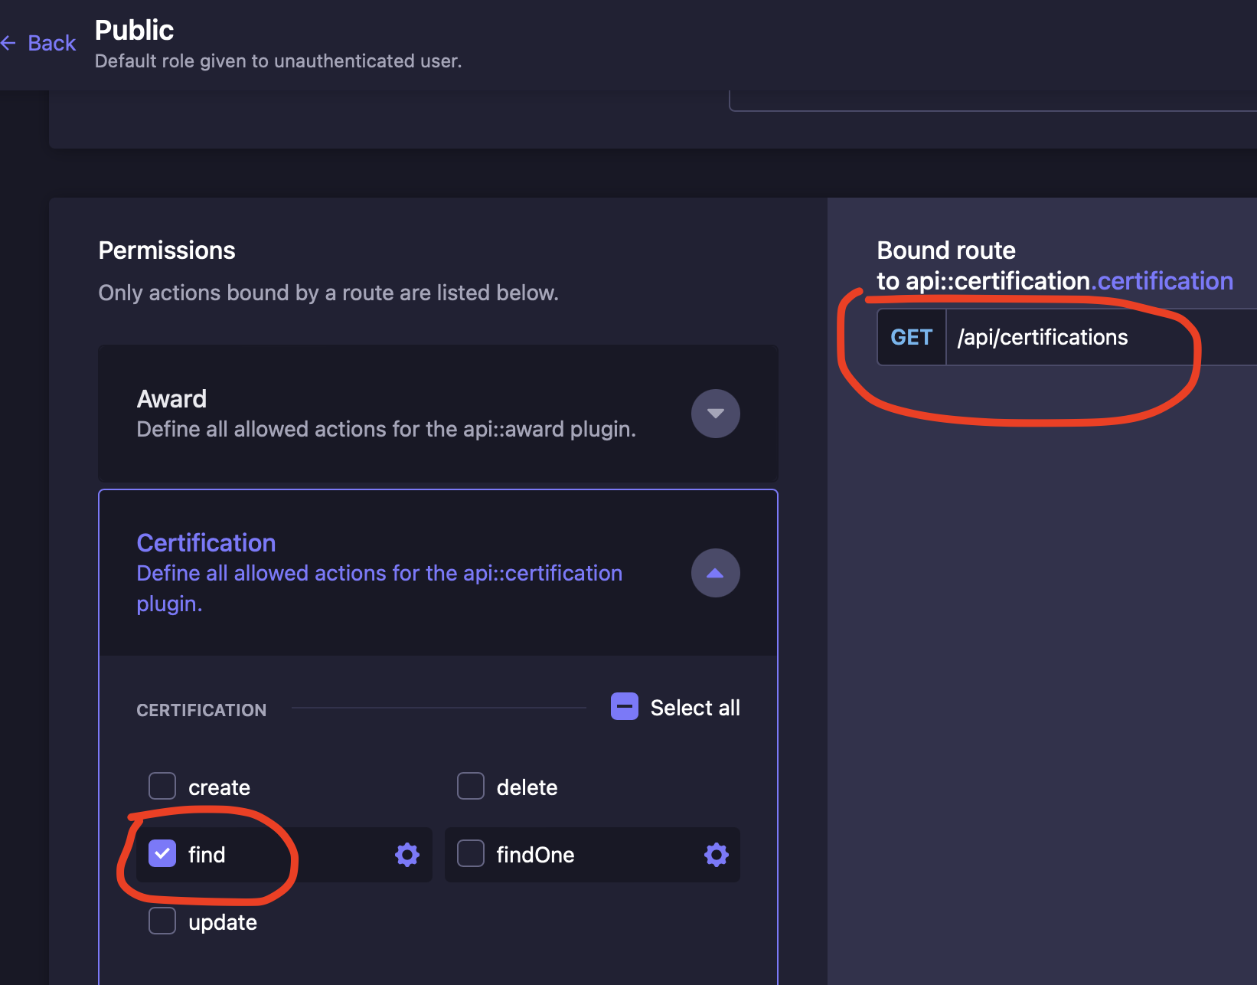This screenshot has width=1257, height=985.
Task: Click the back arrow icon next to Back
Action: pyautogui.click(x=10, y=43)
